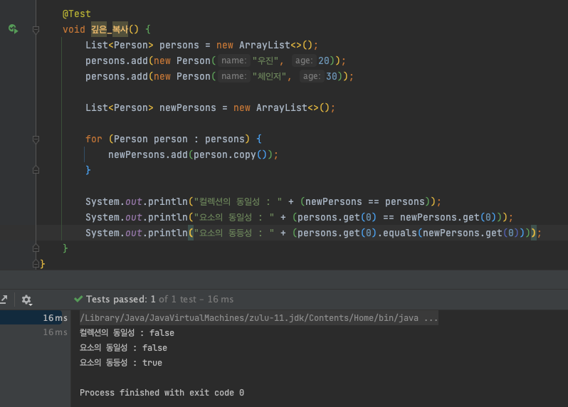
Task: Select the second 16 ms test entry
Action: pos(55,332)
